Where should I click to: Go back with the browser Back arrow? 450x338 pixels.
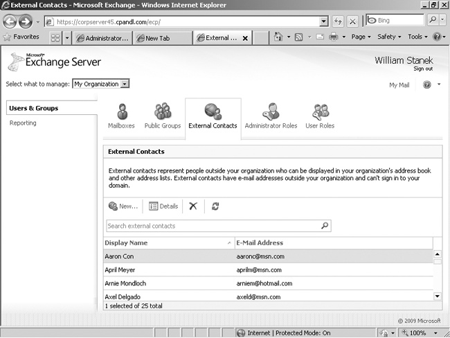tap(10, 21)
